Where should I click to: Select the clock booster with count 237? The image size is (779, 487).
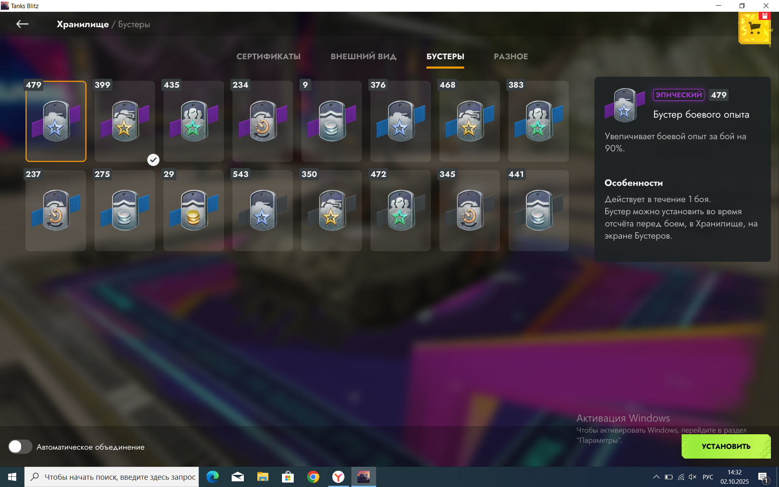[x=56, y=211]
